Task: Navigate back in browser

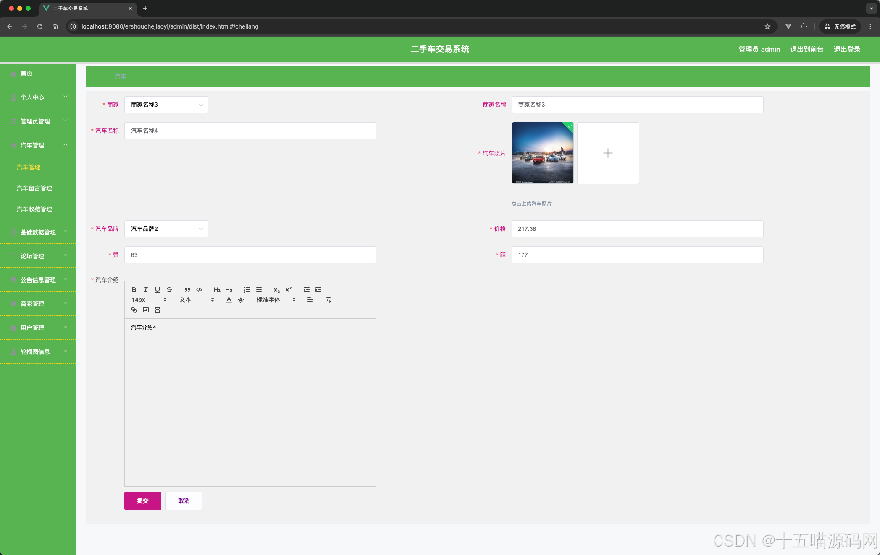Action: [x=10, y=26]
